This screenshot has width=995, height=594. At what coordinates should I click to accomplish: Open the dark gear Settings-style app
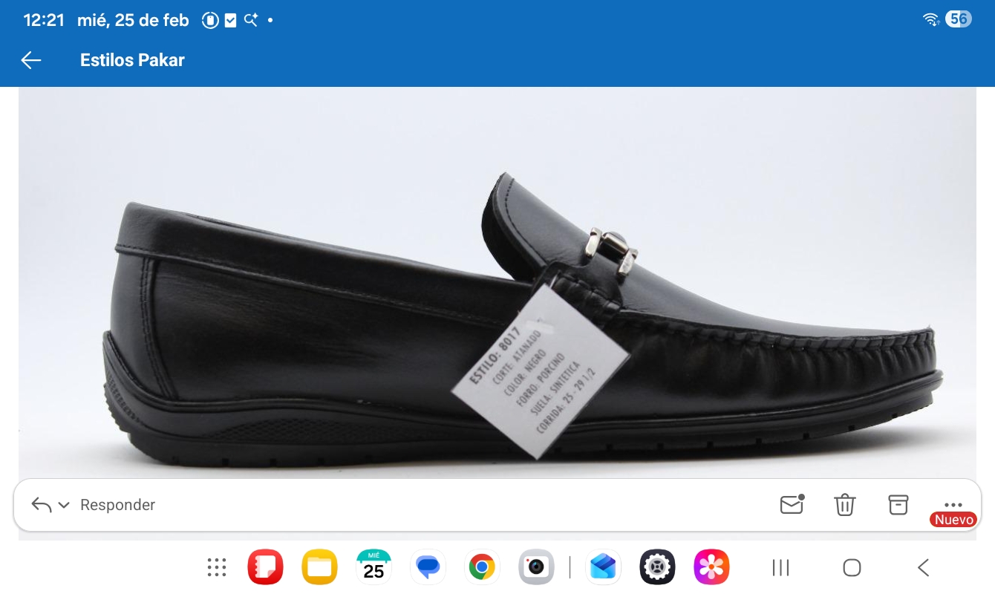point(657,568)
